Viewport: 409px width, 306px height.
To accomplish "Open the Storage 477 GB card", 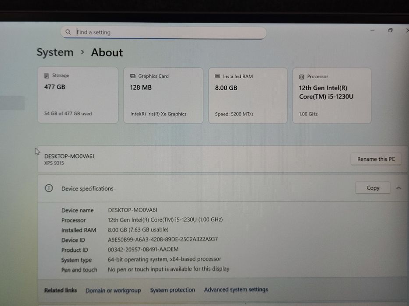I will point(78,95).
